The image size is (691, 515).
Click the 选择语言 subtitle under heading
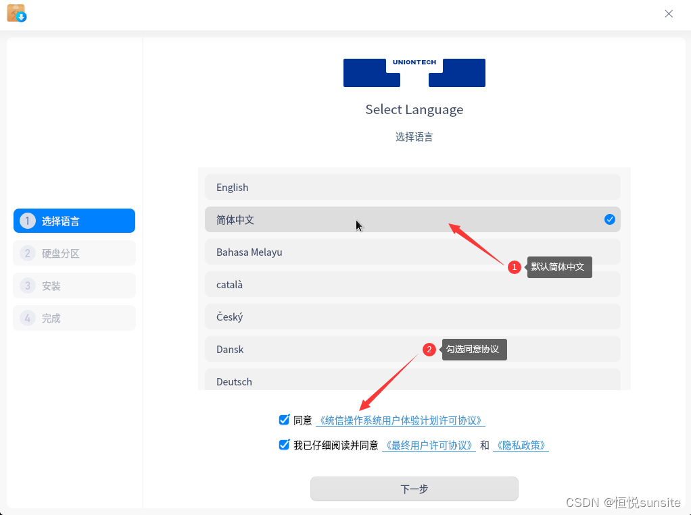coord(414,137)
